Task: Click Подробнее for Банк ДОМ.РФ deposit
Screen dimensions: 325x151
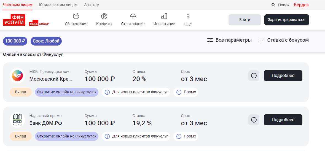Action: 283,120
